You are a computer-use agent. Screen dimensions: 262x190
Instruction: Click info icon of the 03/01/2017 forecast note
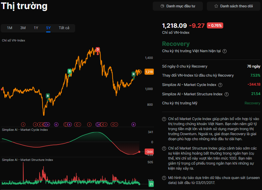[164, 178]
